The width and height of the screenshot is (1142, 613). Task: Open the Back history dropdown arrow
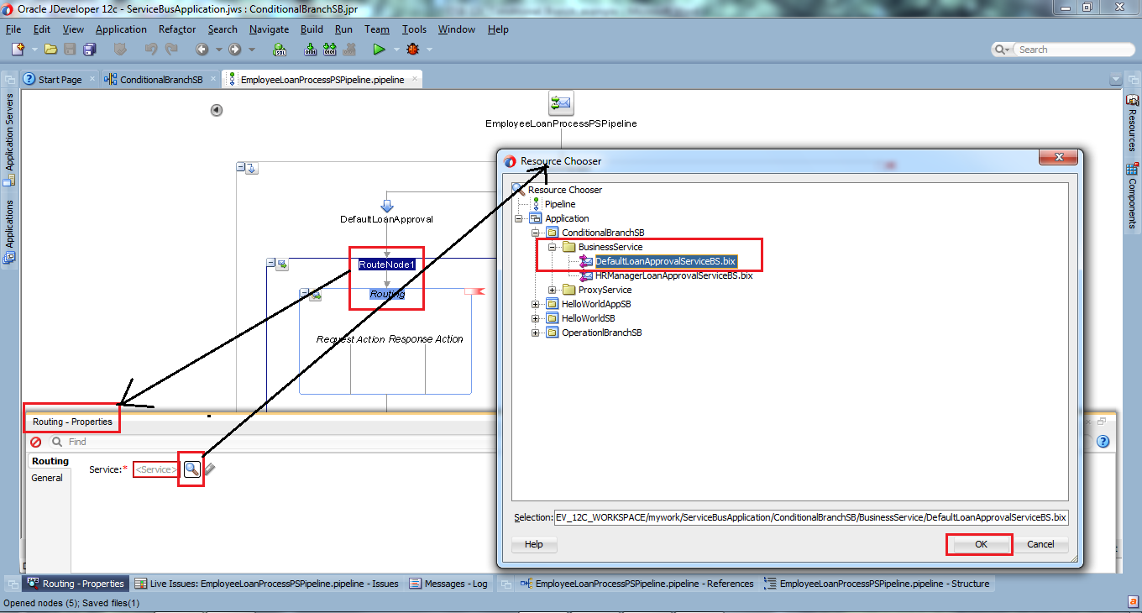coord(218,50)
